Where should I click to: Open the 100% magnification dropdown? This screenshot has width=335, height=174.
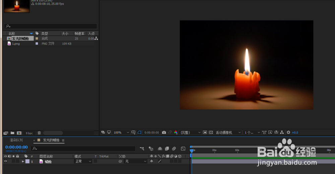(x=121, y=132)
